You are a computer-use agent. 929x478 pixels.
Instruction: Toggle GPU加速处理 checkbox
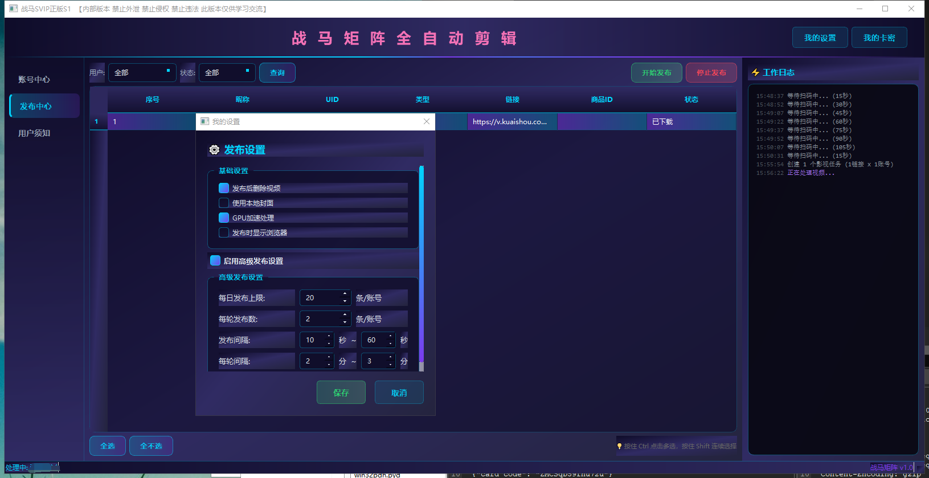click(224, 218)
